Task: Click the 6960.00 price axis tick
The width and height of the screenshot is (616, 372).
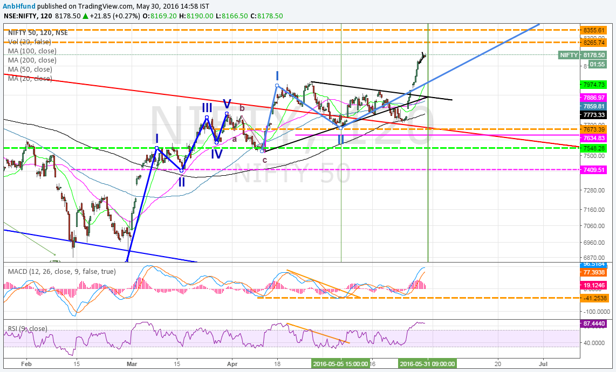Action: point(593,243)
